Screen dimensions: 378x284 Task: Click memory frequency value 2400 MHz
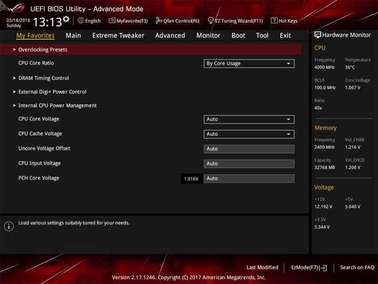pyautogui.click(x=324, y=147)
